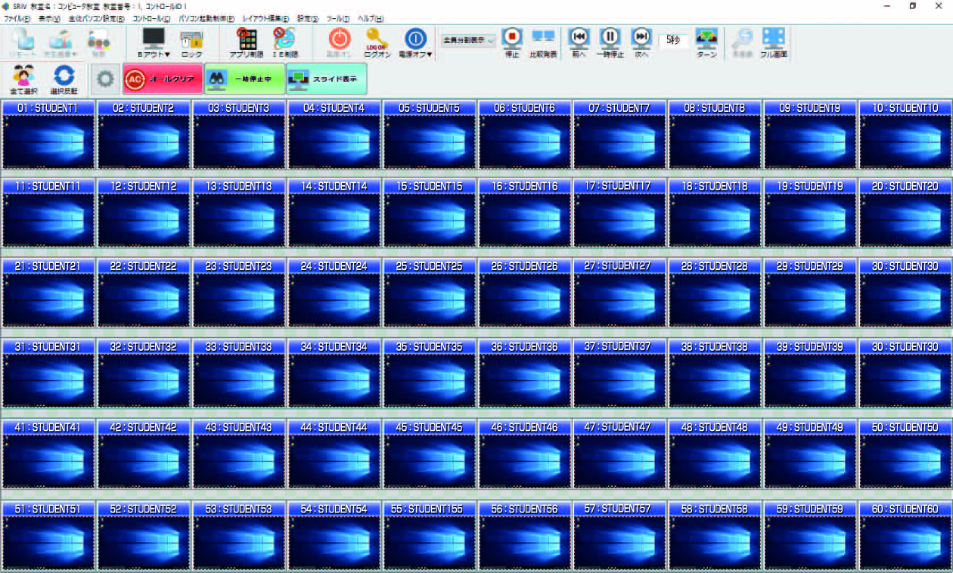Click the 08 : STUDENT8 title label

(715, 108)
